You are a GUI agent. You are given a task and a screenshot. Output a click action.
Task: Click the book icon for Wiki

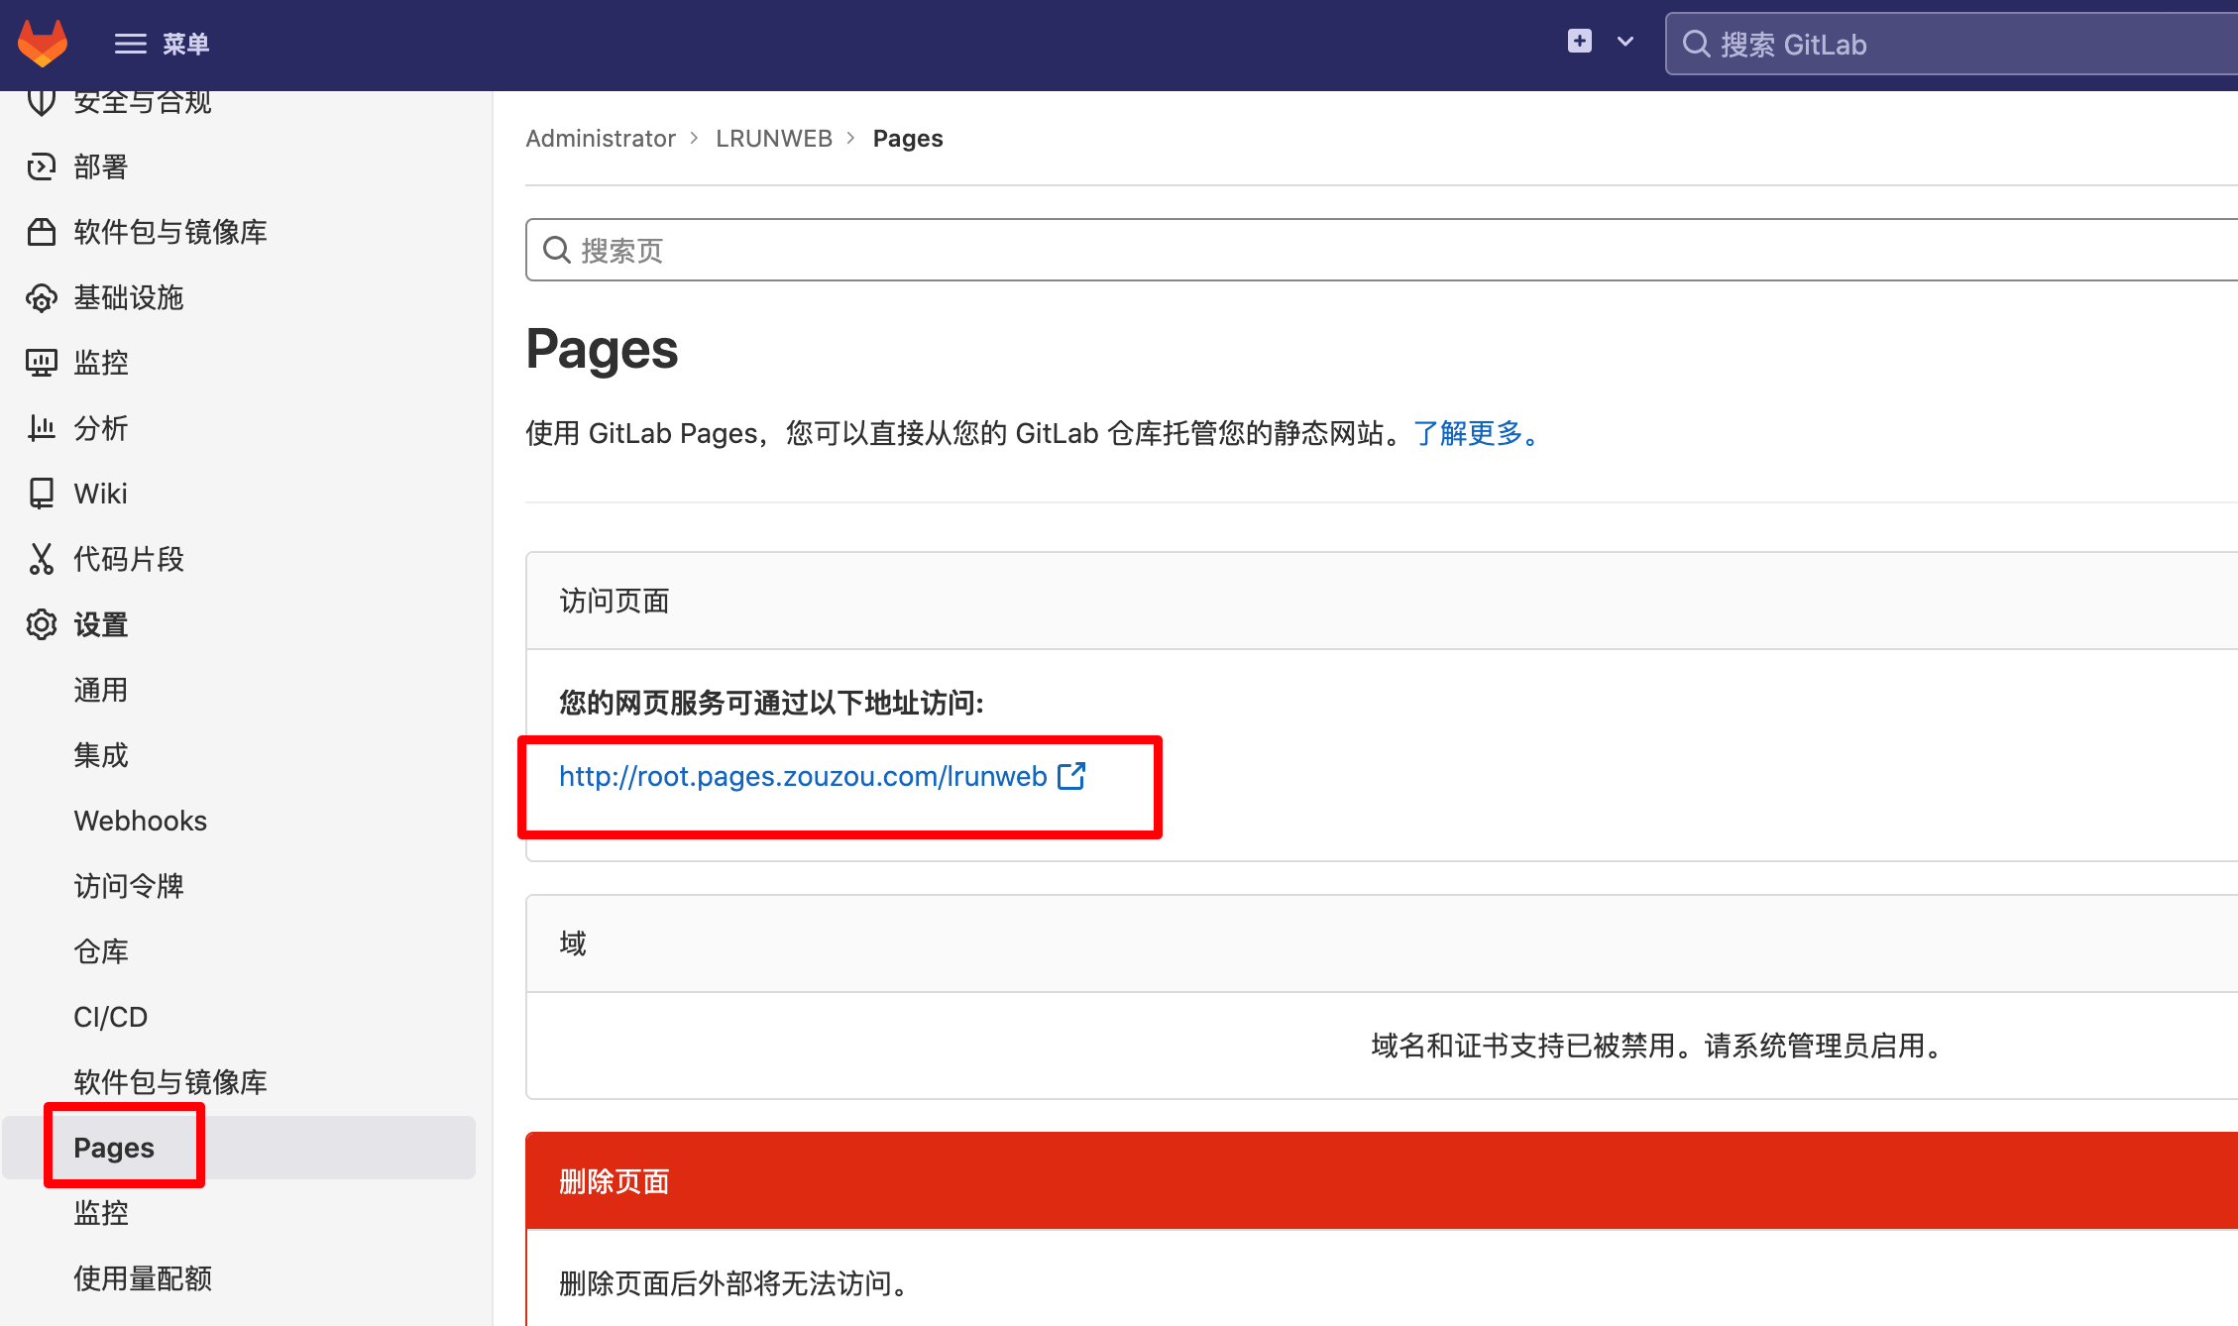point(41,494)
